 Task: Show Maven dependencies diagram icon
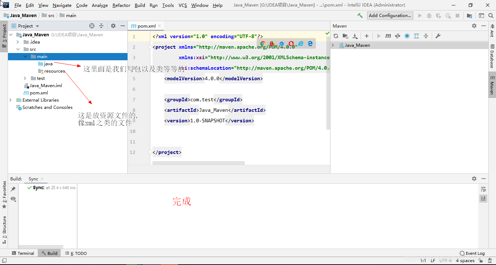[x=416, y=36]
